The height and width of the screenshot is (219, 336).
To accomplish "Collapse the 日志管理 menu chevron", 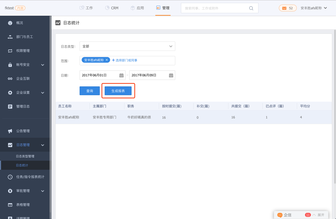I will tap(43, 145).
